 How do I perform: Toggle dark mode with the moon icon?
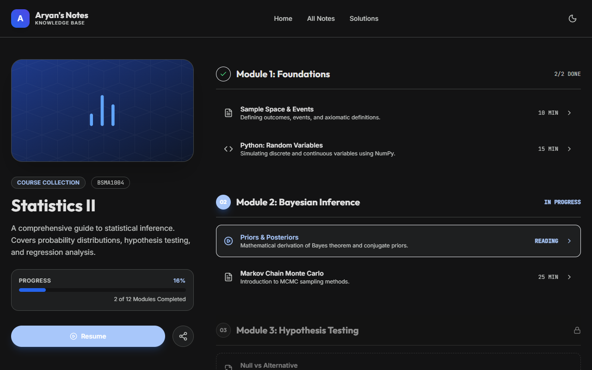[x=572, y=18]
